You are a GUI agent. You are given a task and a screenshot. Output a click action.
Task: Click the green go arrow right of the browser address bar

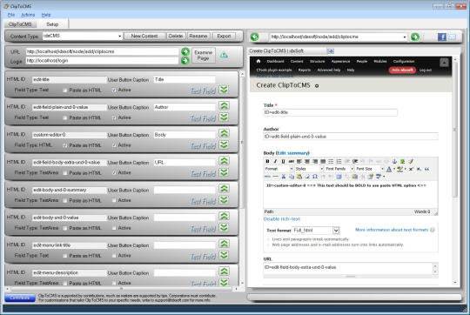tap(415, 37)
